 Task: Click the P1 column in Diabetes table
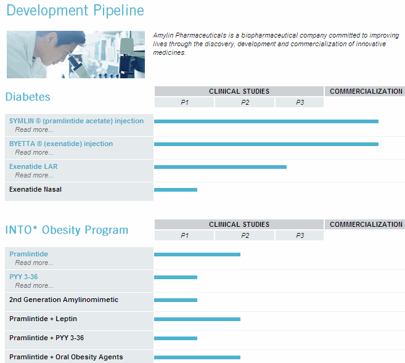pyautogui.click(x=184, y=102)
